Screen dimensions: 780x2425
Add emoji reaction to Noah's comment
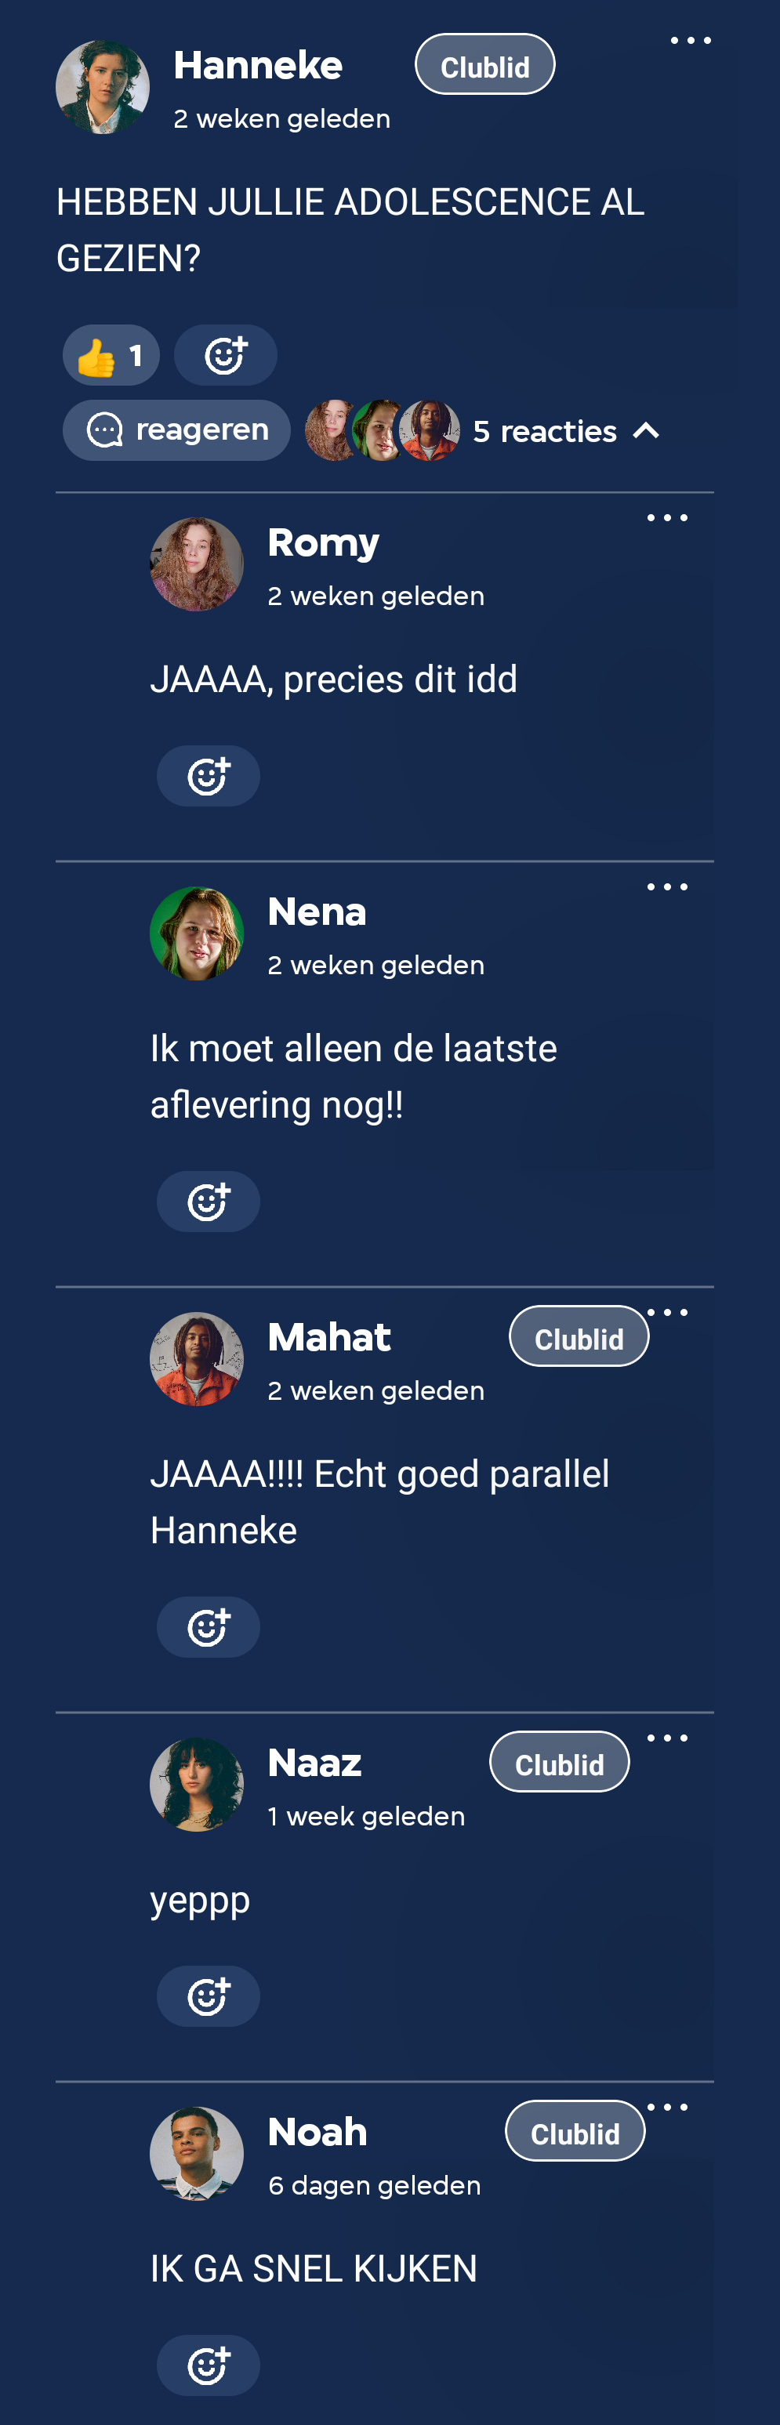pyautogui.click(x=209, y=2365)
